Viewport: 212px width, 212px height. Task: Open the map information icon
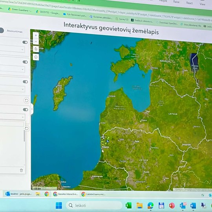(x=36, y=57)
